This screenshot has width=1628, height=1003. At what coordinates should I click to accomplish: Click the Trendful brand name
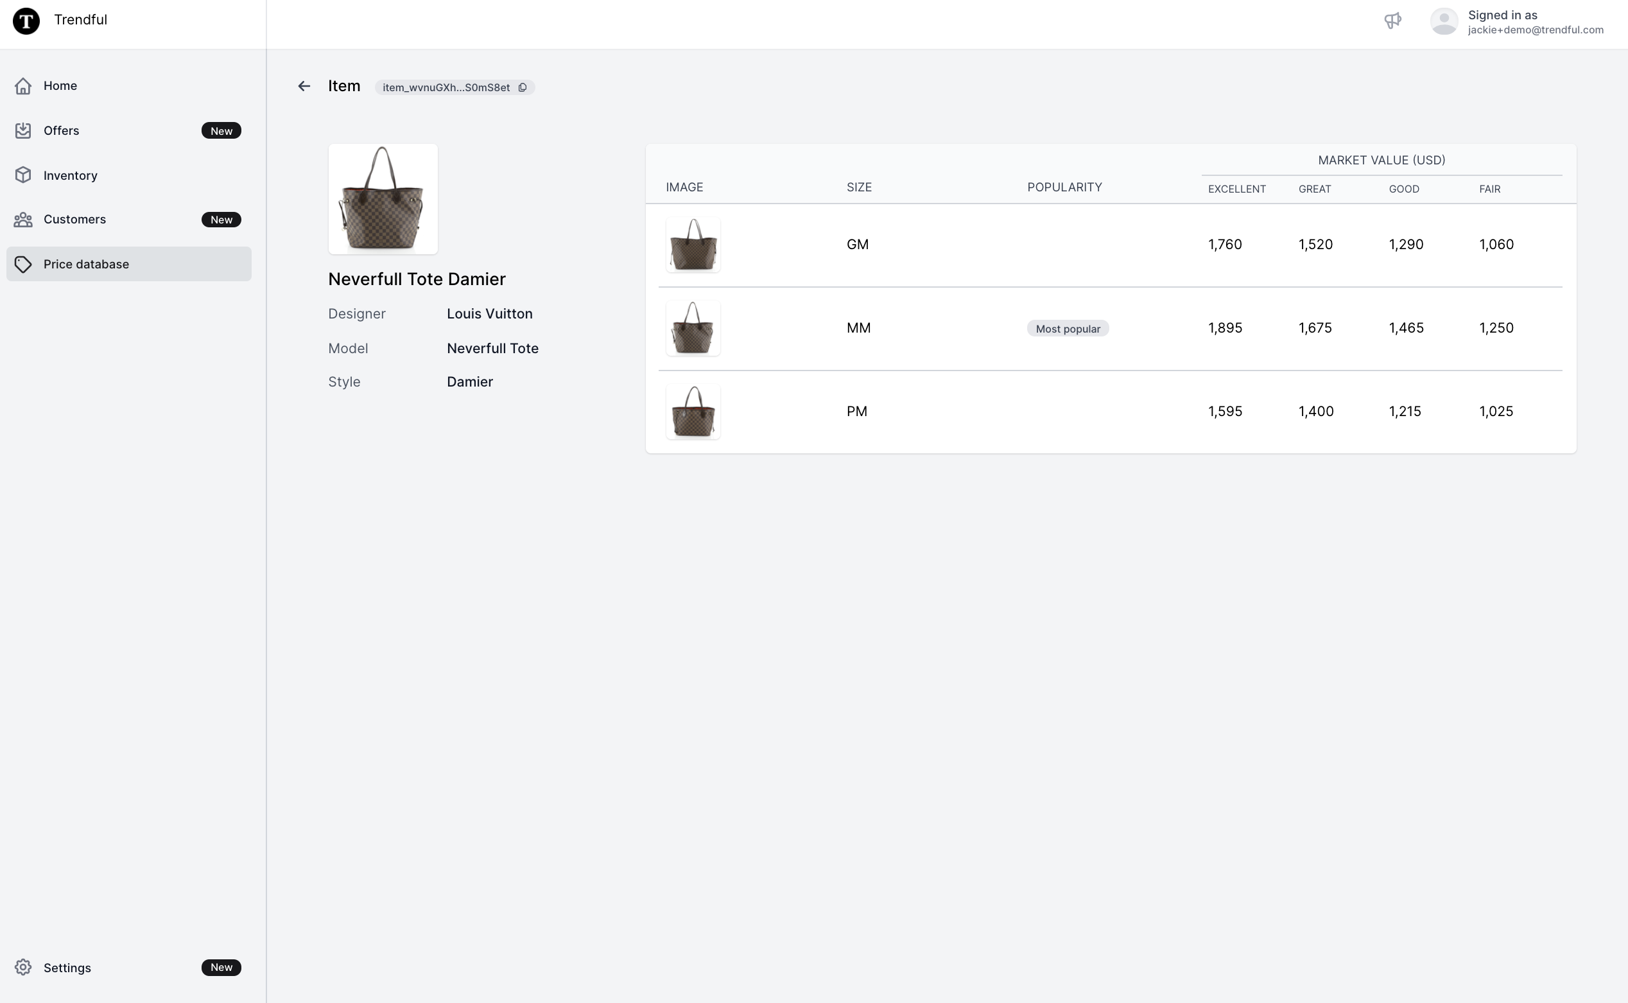tap(80, 20)
